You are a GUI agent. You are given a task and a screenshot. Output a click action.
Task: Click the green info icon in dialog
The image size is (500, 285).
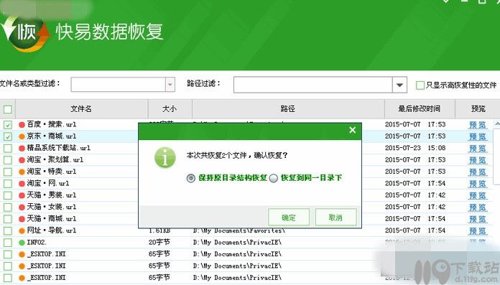[165, 157]
